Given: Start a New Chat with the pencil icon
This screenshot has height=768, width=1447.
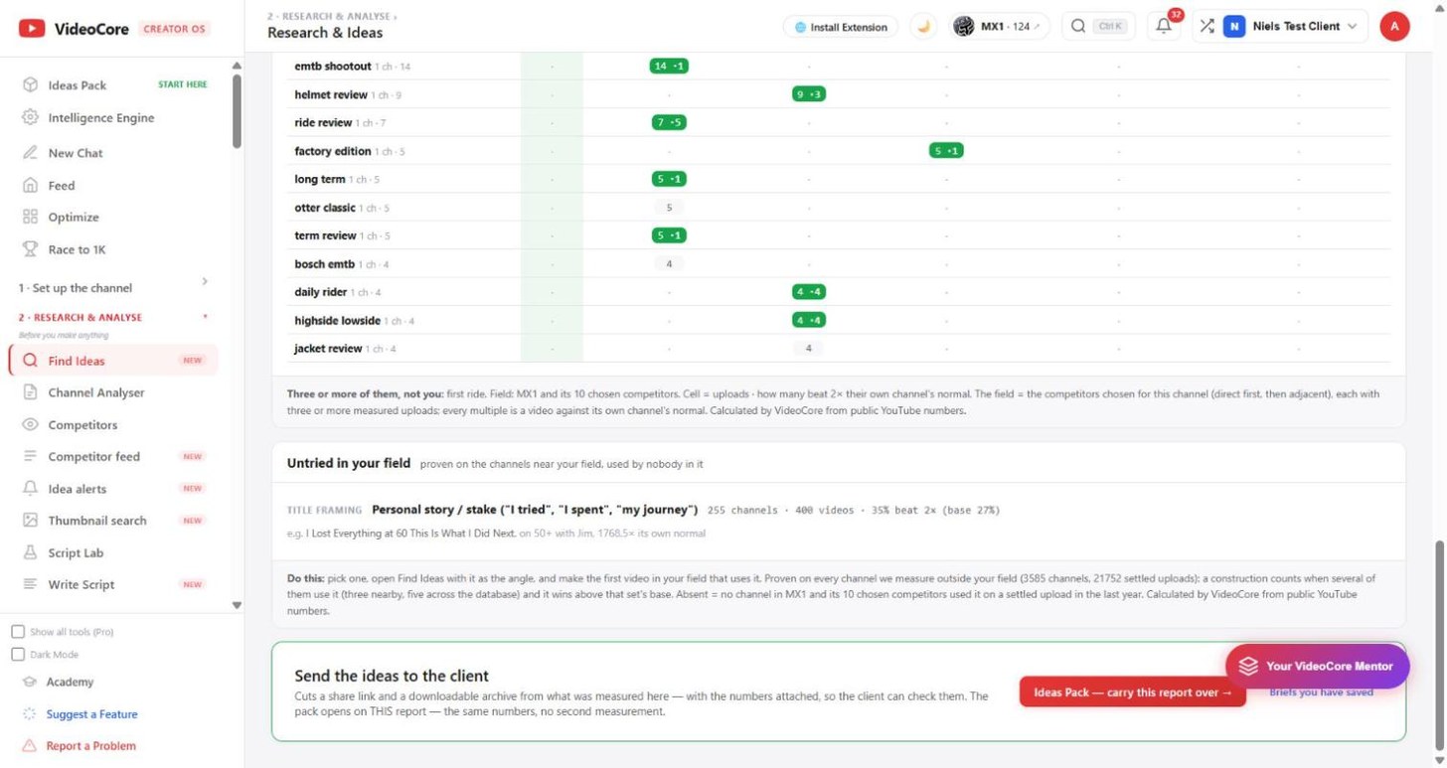Looking at the screenshot, I should click(30, 153).
